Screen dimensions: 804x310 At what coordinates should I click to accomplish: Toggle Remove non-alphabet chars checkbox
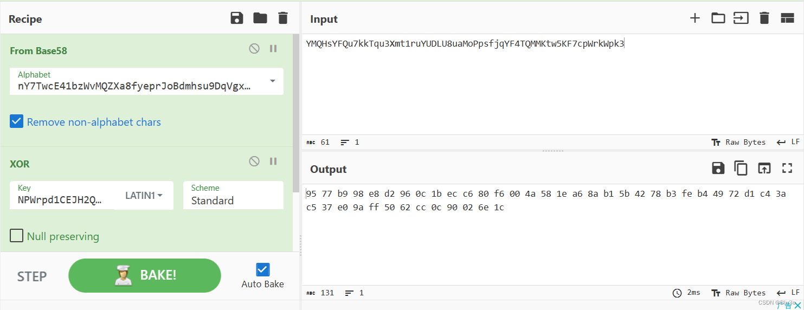(17, 121)
